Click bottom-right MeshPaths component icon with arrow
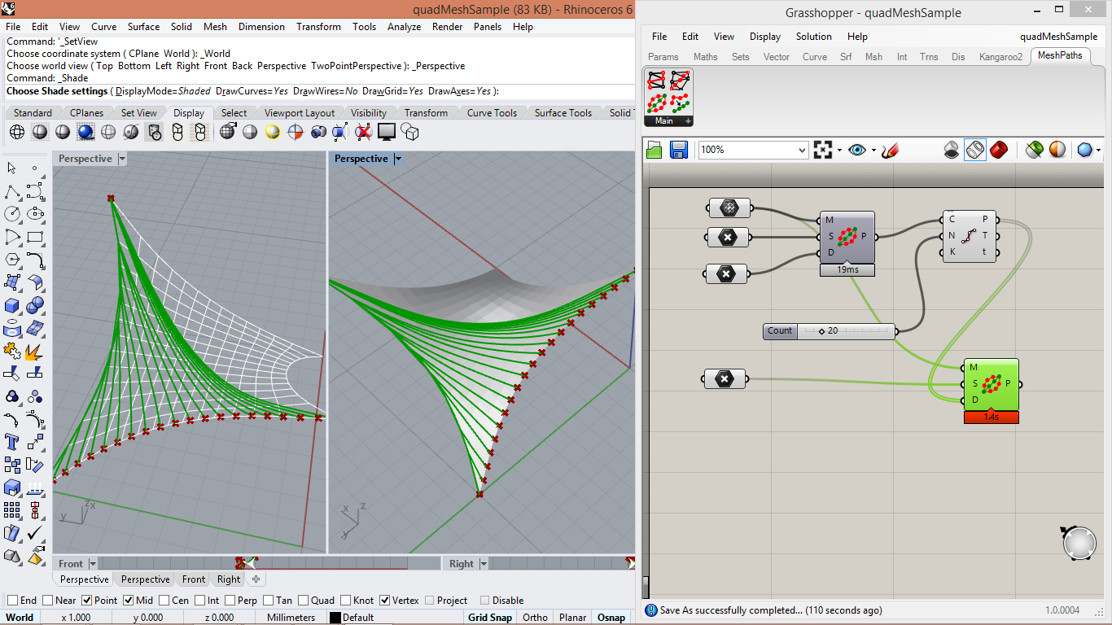Viewport: 1112px width, 625px height. tap(680, 103)
